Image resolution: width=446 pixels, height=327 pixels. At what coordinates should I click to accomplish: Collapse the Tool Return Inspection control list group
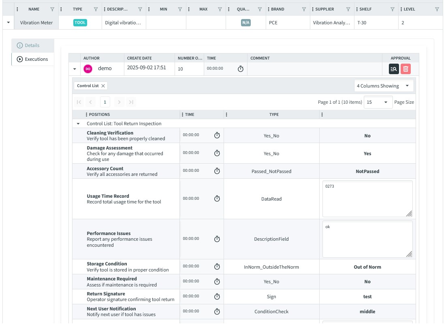tap(78, 124)
